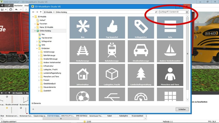219x123 pixels.
Task: Select Verlauf in the tree
Action: tap(42, 20)
